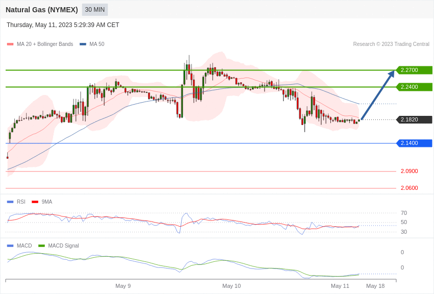434x294 pixels.
Task: Click the 'MACD' legend label
Action: [25, 246]
